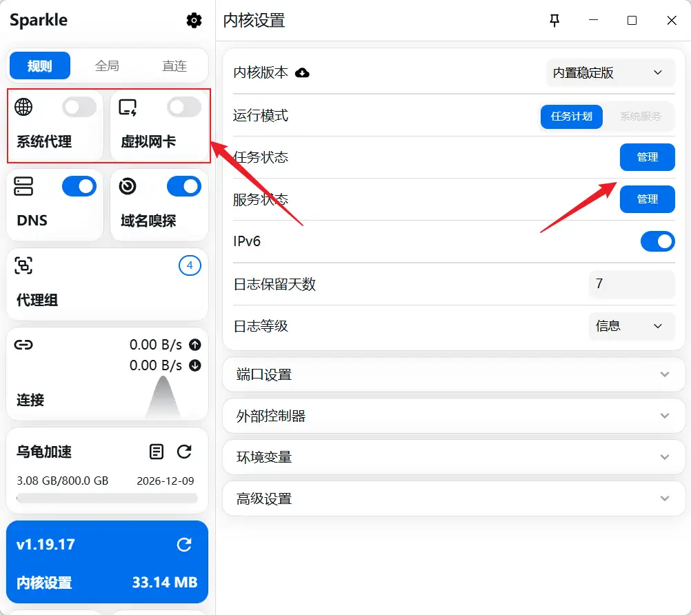This screenshot has width=691, height=615.
Task: Refresh the 乌龟加速 subscription
Action: coord(184,452)
